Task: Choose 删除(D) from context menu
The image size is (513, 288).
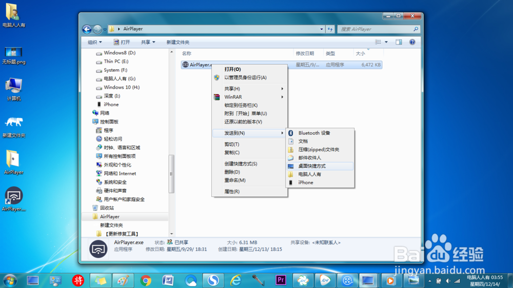Action: pos(250,172)
